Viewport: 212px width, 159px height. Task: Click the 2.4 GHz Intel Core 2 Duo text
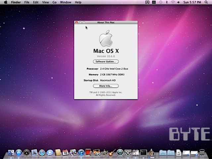pos(114,69)
